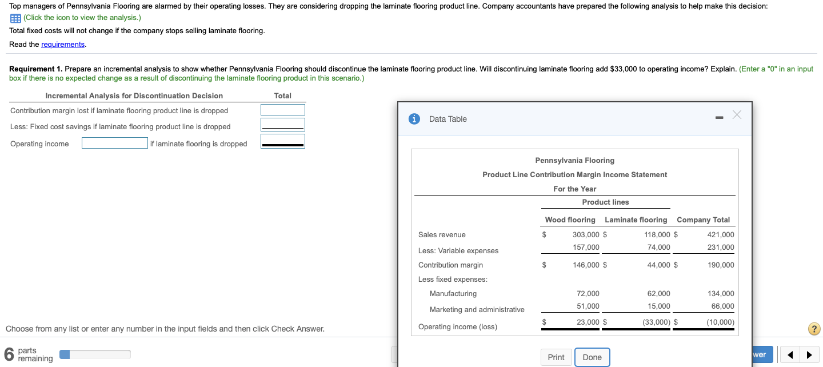The image size is (823, 367).
Task: Click laminate variable expenses 74,000
Action: pyautogui.click(x=659, y=247)
